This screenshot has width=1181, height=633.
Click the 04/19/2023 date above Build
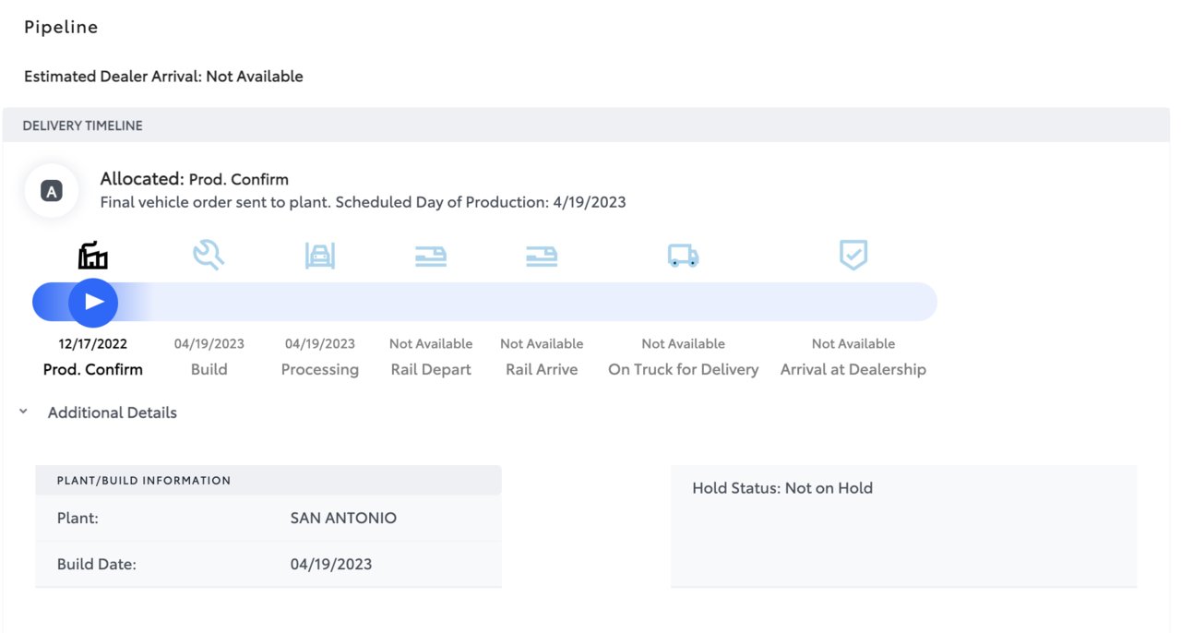(x=209, y=343)
